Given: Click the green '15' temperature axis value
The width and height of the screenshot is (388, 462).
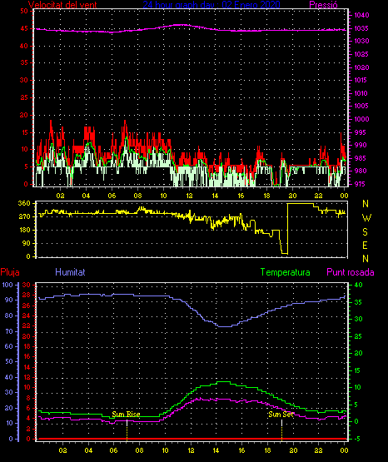Looking at the screenshot, I should [x=358, y=370].
